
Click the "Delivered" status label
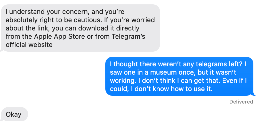pos(241,102)
